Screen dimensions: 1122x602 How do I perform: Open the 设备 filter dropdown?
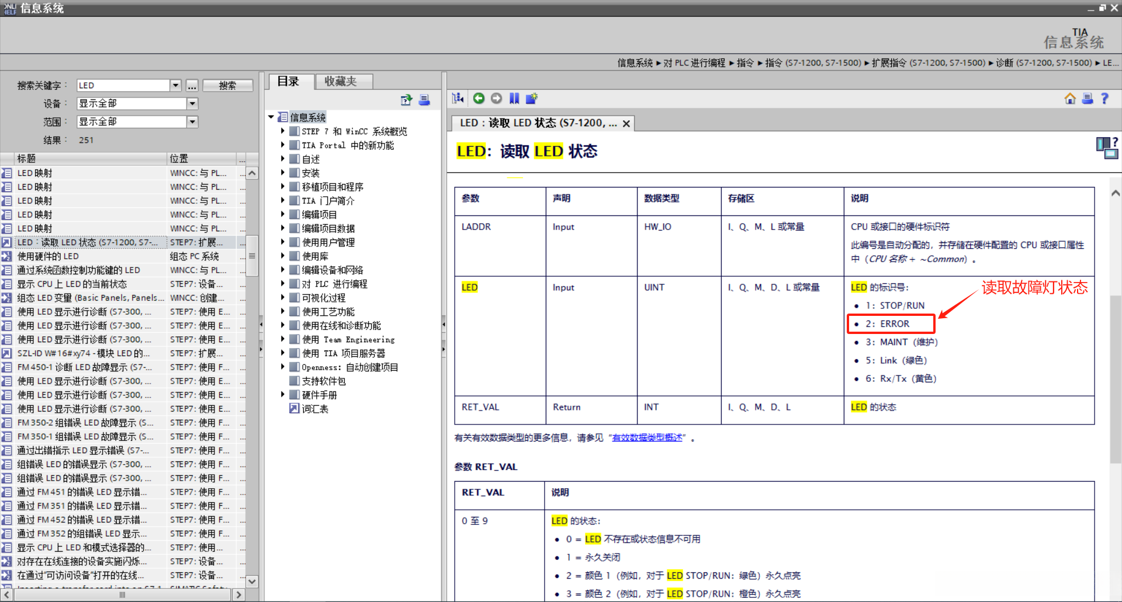click(x=192, y=103)
